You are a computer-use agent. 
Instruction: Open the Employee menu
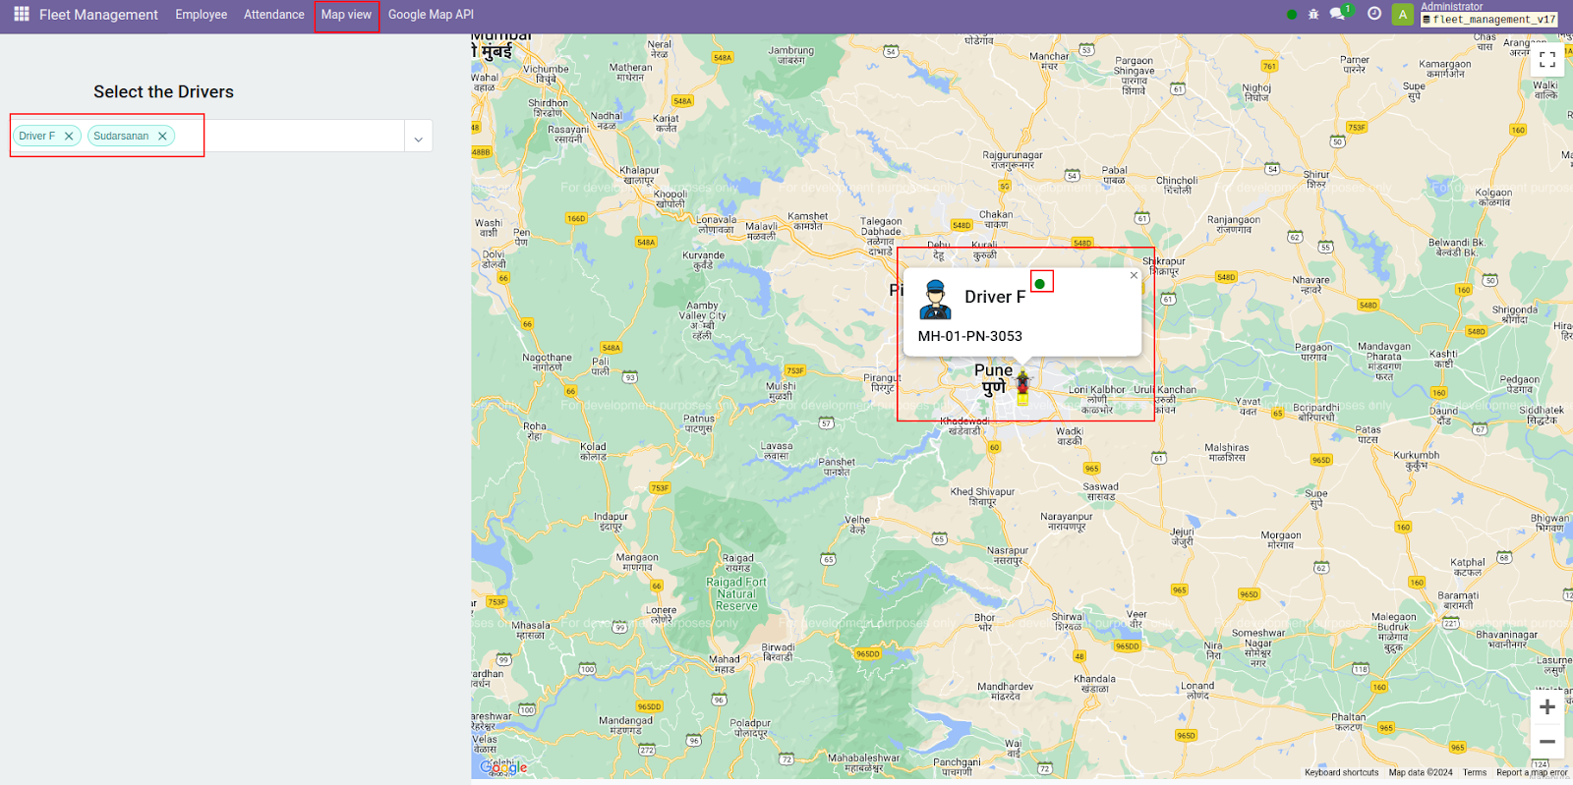coord(202,15)
